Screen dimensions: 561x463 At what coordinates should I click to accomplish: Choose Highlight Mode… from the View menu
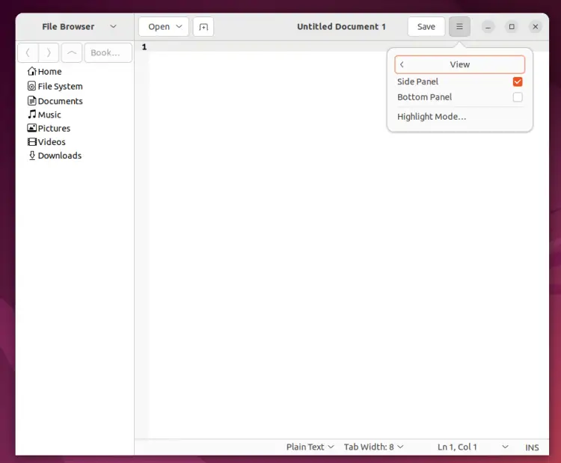pyautogui.click(x=432, y=117)
